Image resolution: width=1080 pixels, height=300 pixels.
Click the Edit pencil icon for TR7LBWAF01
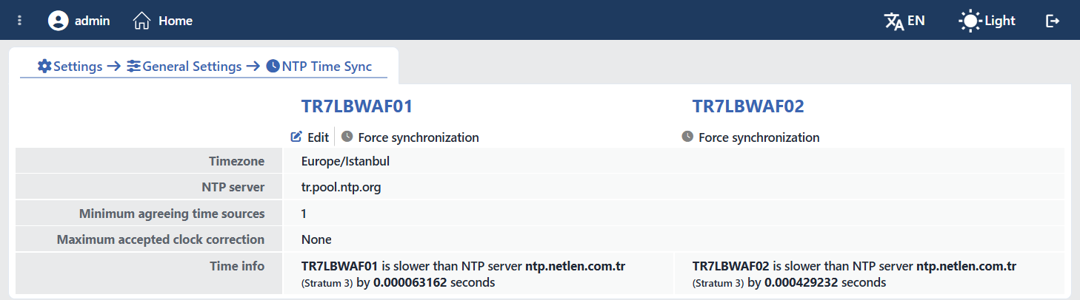[x=296, y=137]
